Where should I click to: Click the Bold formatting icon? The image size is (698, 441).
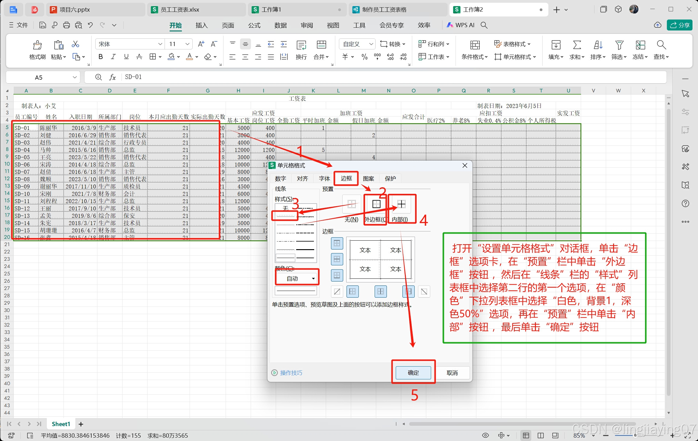point(100,57)
